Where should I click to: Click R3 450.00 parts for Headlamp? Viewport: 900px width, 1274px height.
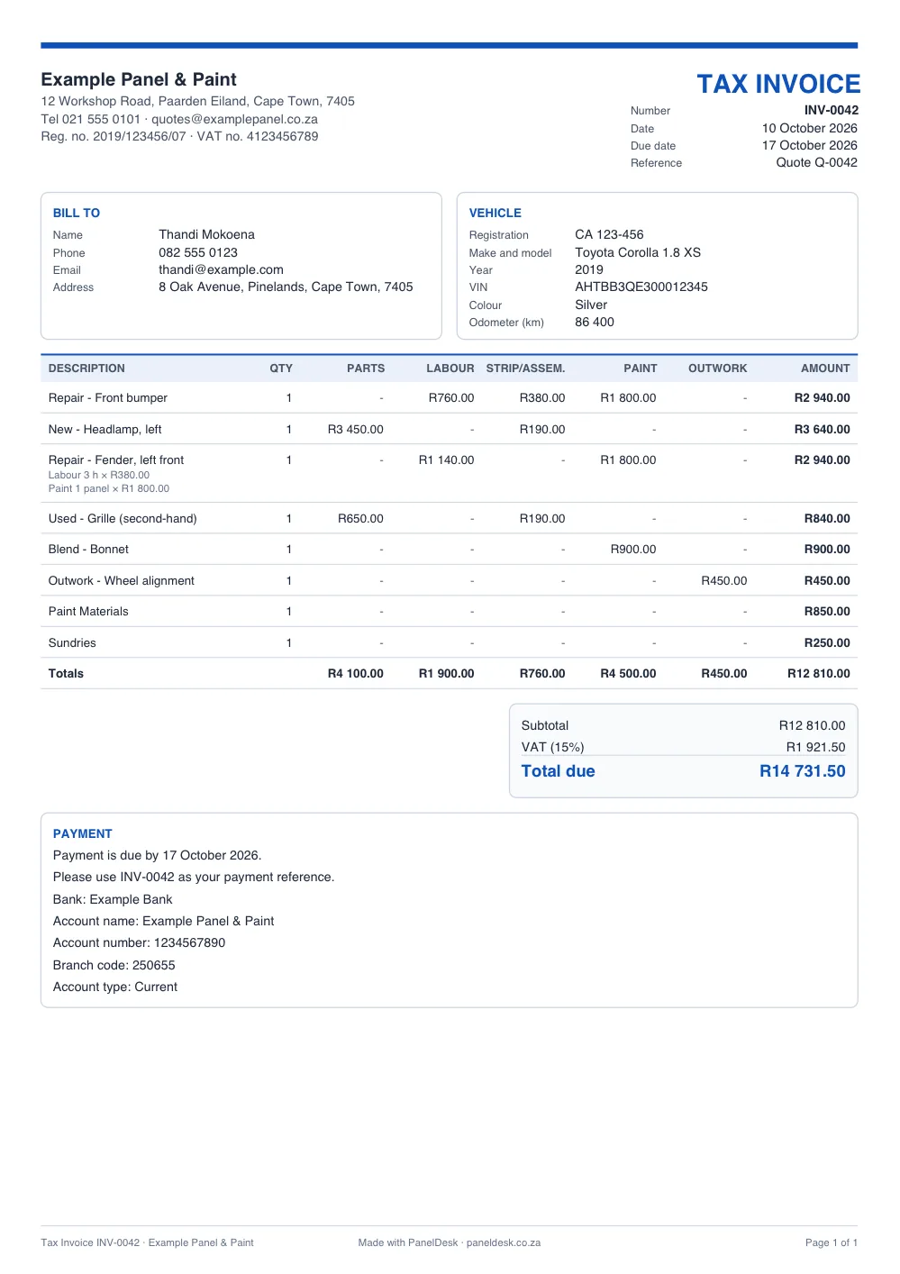point(355,429)
